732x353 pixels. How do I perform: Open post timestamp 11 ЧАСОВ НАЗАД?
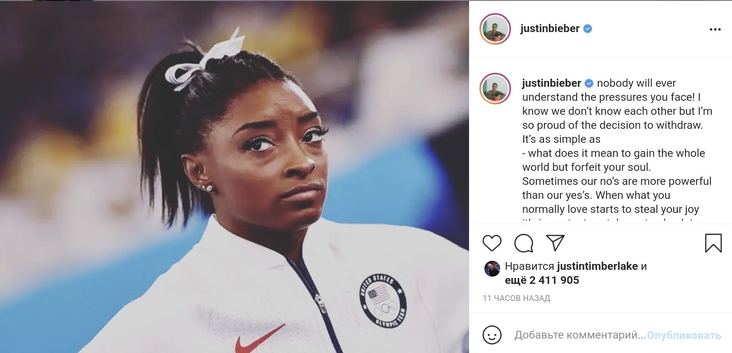click(x=516, y=298)
